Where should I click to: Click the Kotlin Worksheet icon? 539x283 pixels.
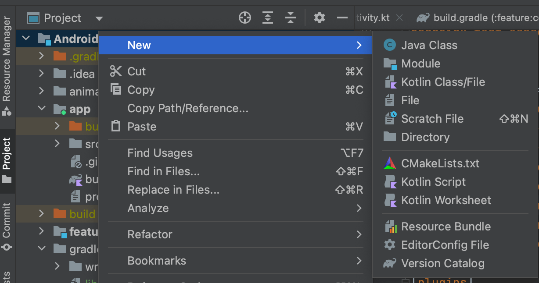[x=390, y=200]
